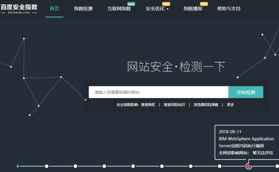Open 指数播报 menu item
This screenshot has height=172, width=279.
click(x=193, y=8)
